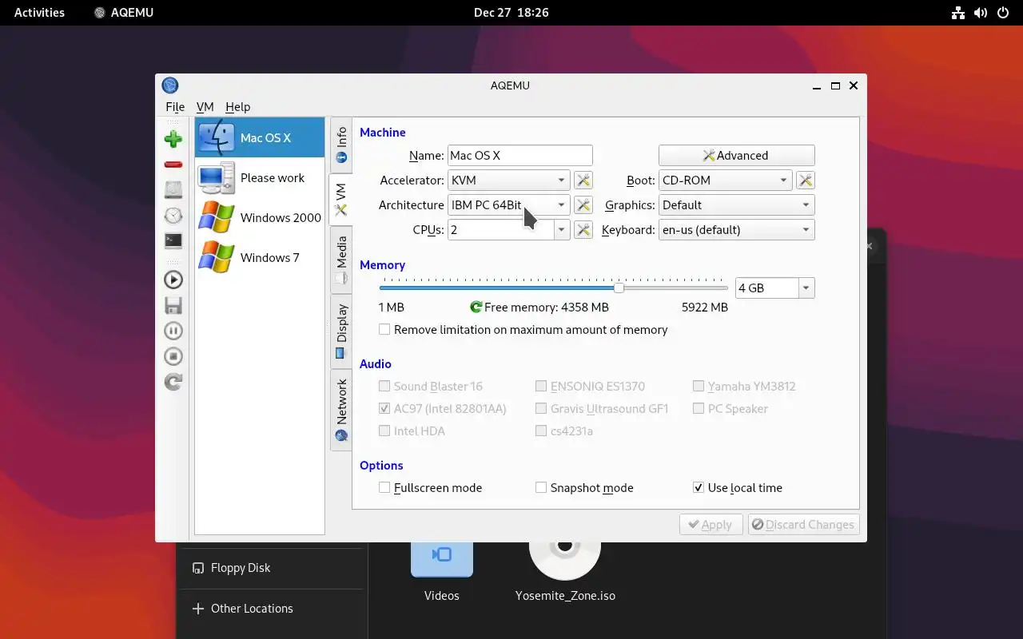This screenshot has height=639, width=1023.
Task: Open the volume icon in top bar
Action: point(981,13)
